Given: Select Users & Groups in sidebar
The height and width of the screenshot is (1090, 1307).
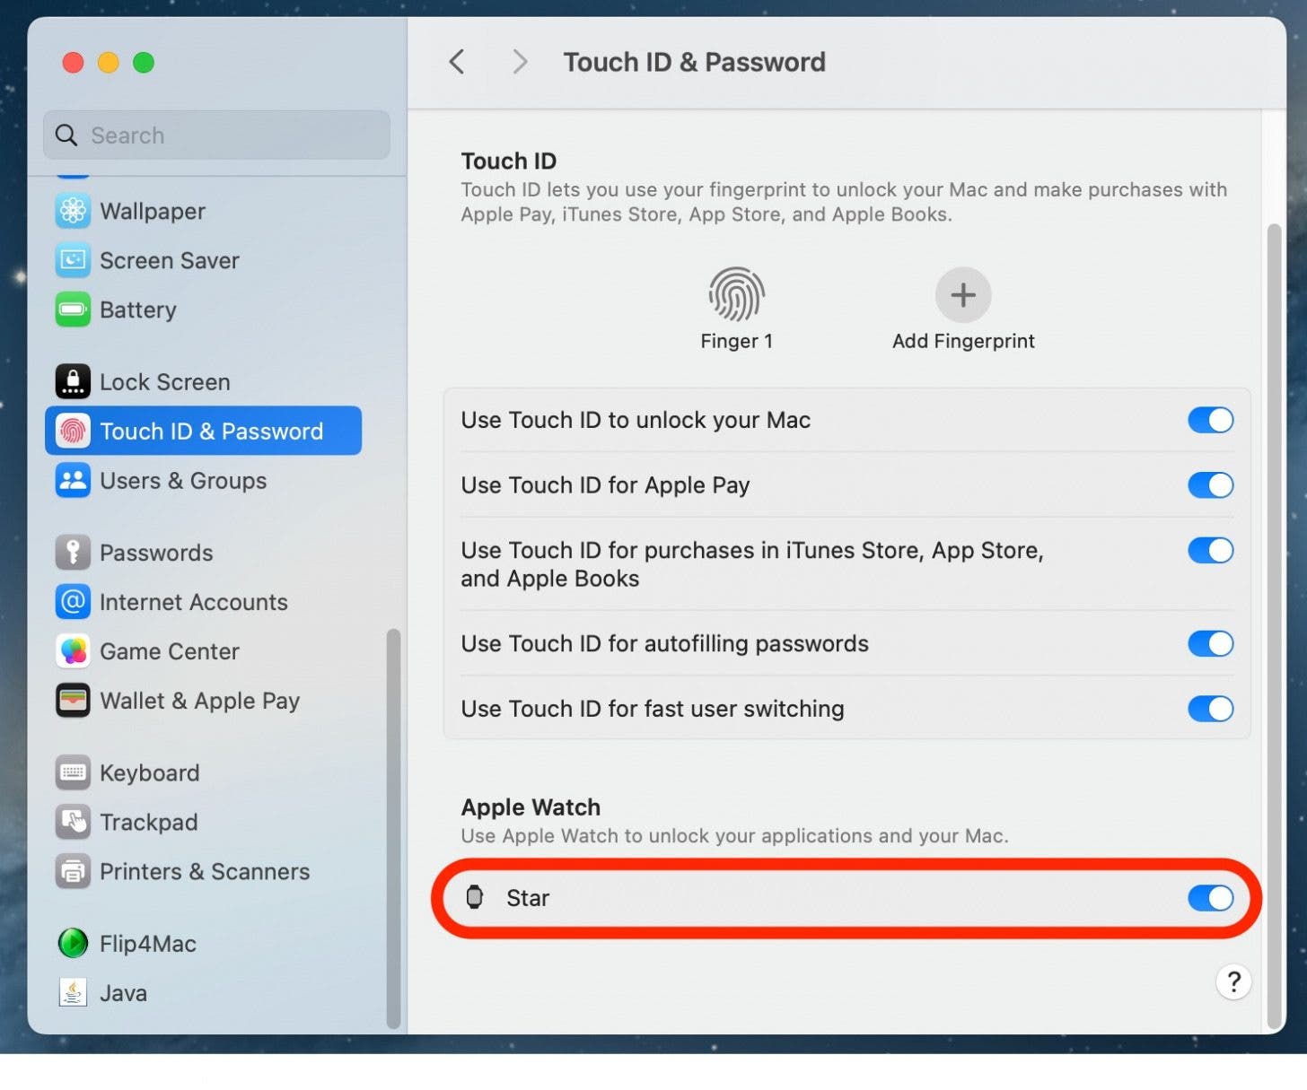Looking at the screenshot, I should (x=182, y=481).
